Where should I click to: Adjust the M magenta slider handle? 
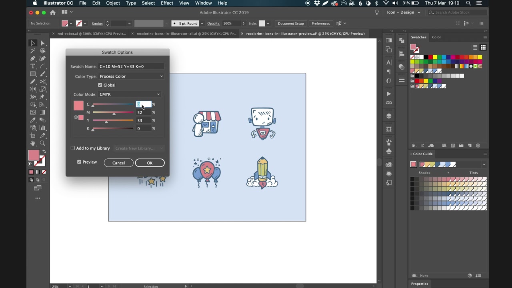coord(114,114)
